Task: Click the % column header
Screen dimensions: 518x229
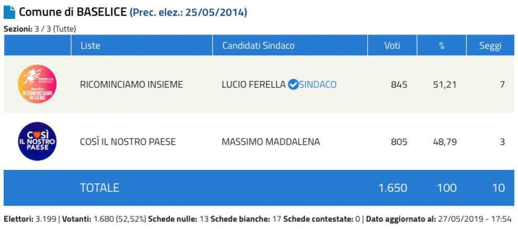Action: point(442,45)
